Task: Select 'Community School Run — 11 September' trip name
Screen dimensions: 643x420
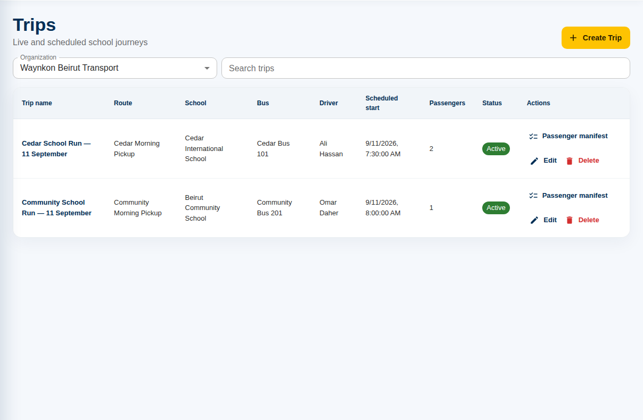Action: coord(56,208)
